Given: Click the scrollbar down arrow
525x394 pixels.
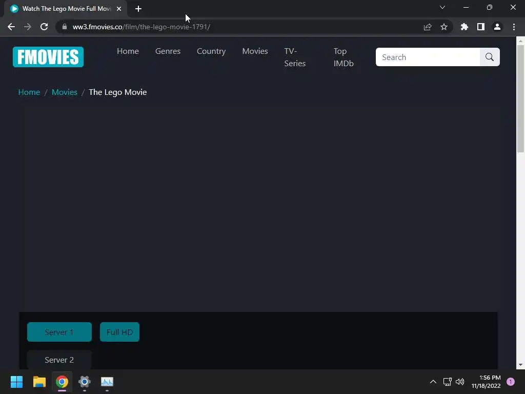Looking at the screenshot, I should click(x=520, y=365).
